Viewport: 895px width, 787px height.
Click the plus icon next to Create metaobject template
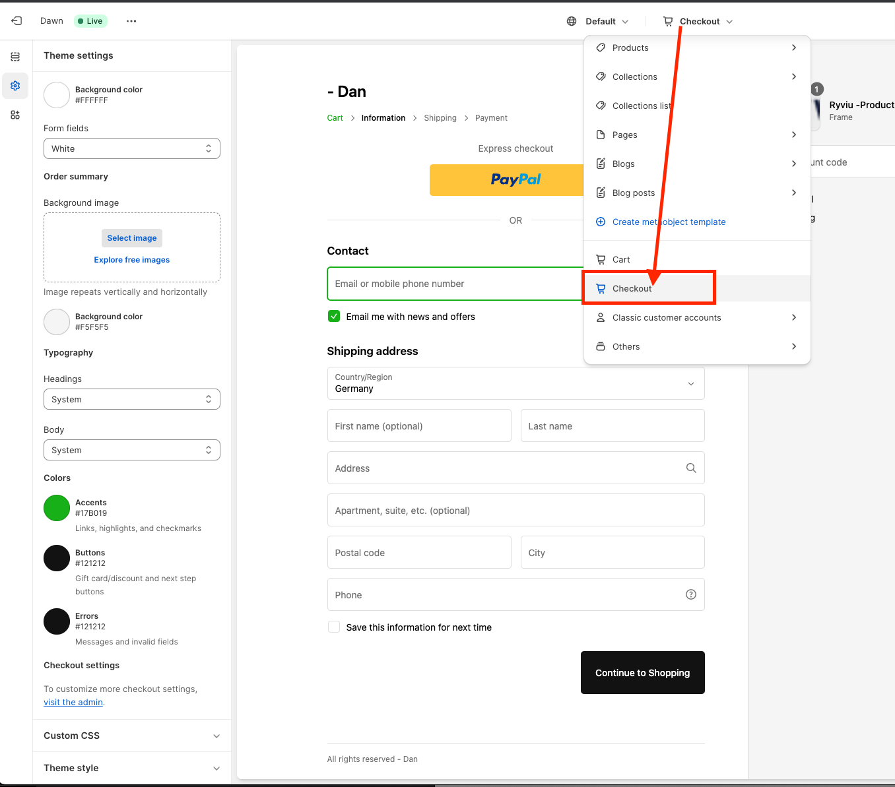[601, 222]
